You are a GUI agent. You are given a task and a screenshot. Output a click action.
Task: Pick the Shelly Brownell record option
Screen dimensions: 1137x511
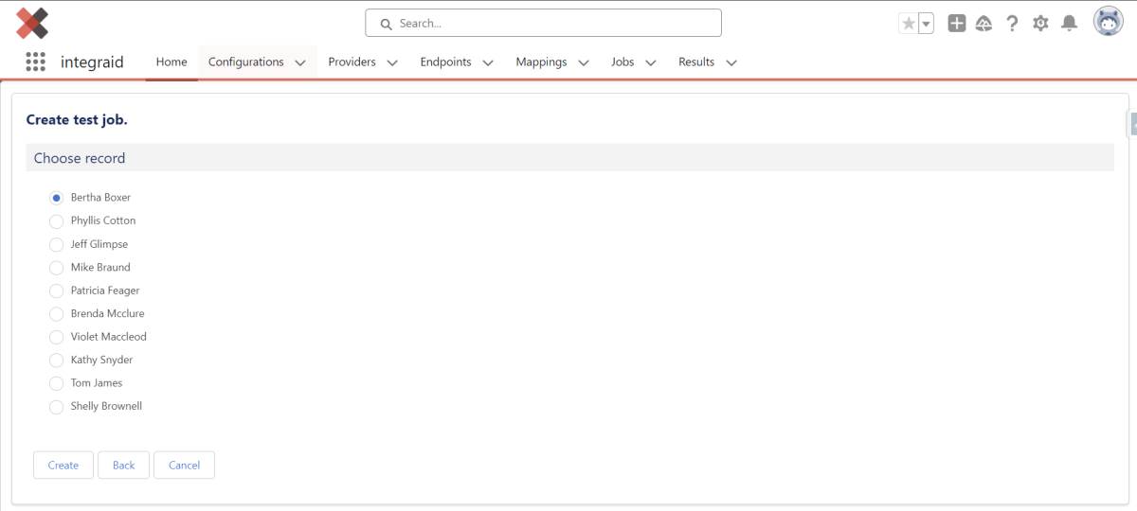tap(56, 407)
